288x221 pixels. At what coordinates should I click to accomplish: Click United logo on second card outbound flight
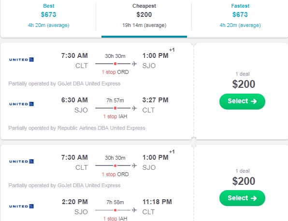click(21, 161)
